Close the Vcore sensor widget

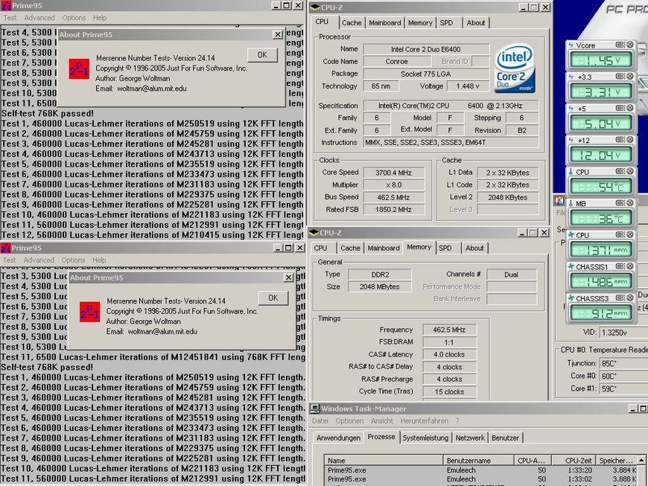pyautogui.click(x=630, y=45)
